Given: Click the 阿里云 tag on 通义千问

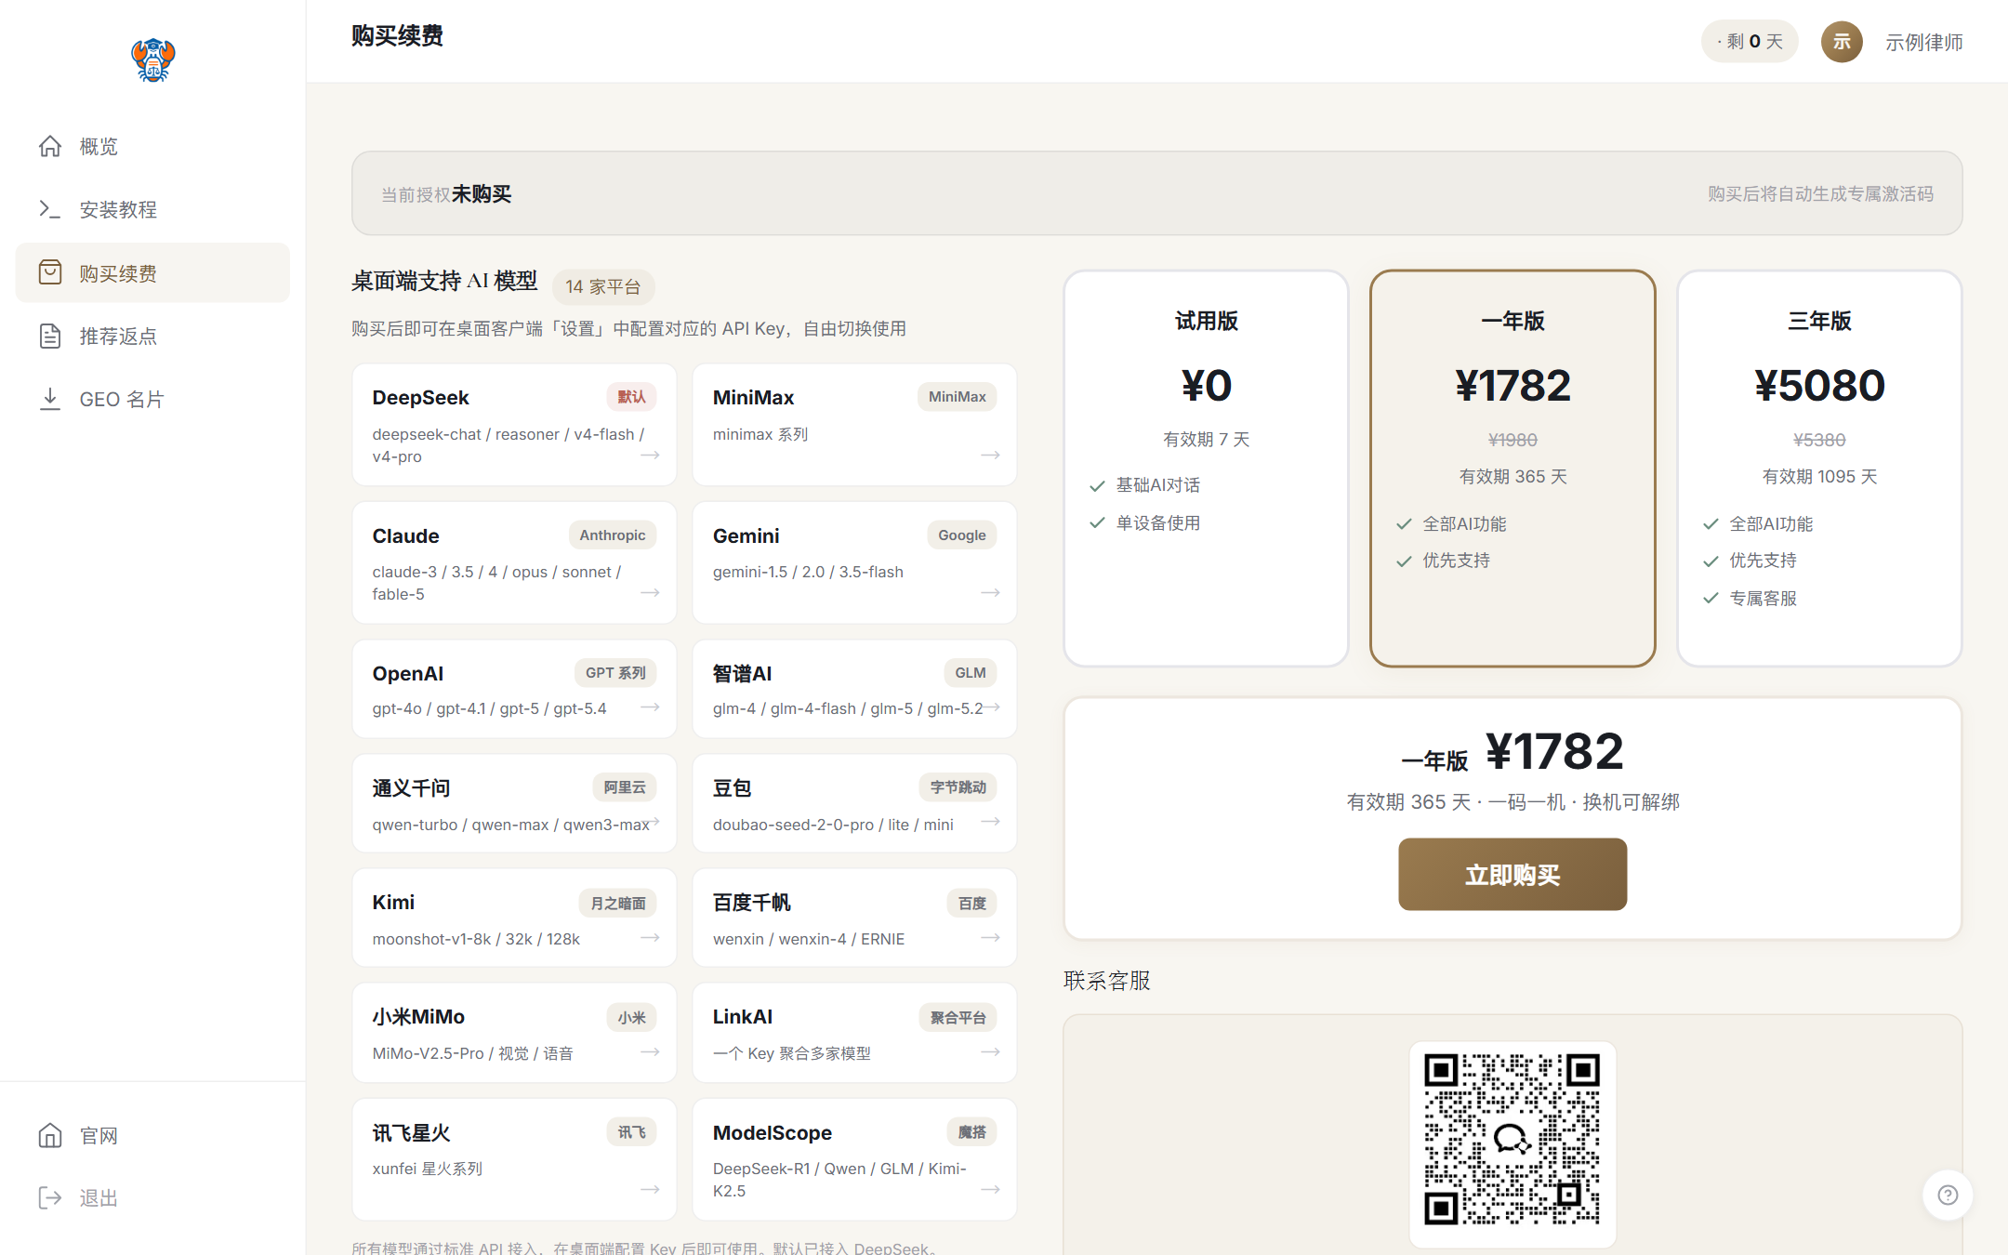Looking at the screenshot, I should (625, 787).
